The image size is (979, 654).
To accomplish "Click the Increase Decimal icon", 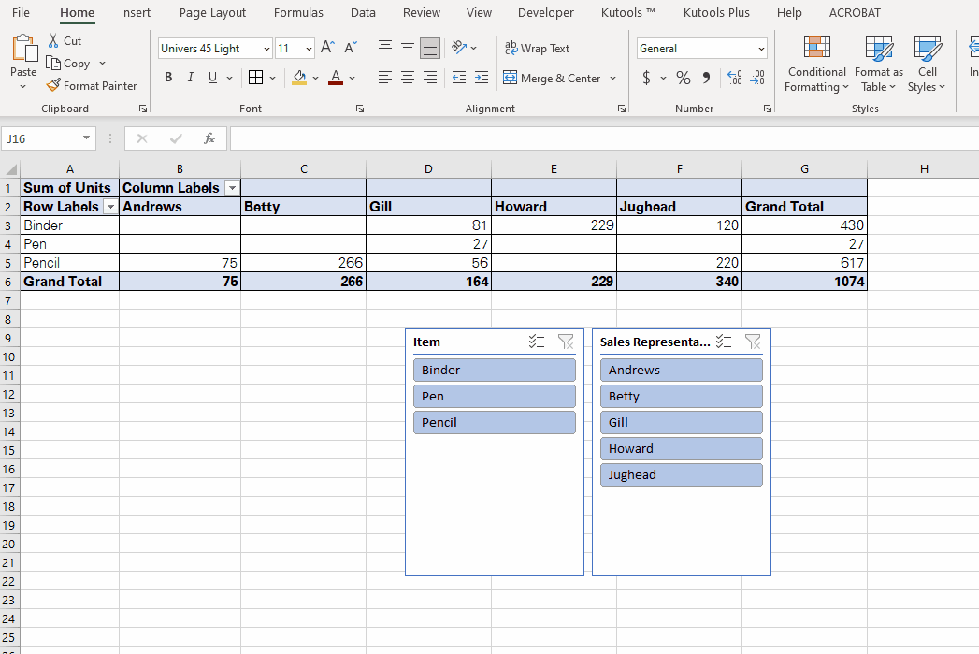I will tap(733, 78).
